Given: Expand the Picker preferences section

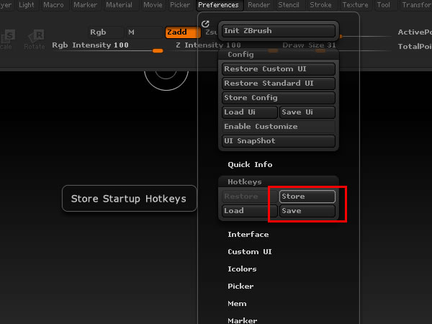Looking at the screenshot, I should tap(240, 287).
